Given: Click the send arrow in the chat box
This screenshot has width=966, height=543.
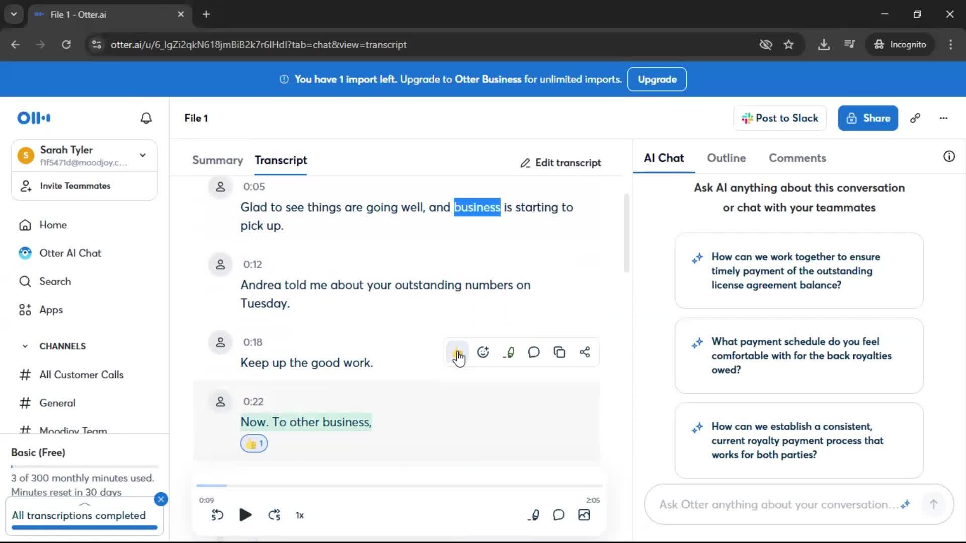Looking at the screenshot, I should 933,504.
